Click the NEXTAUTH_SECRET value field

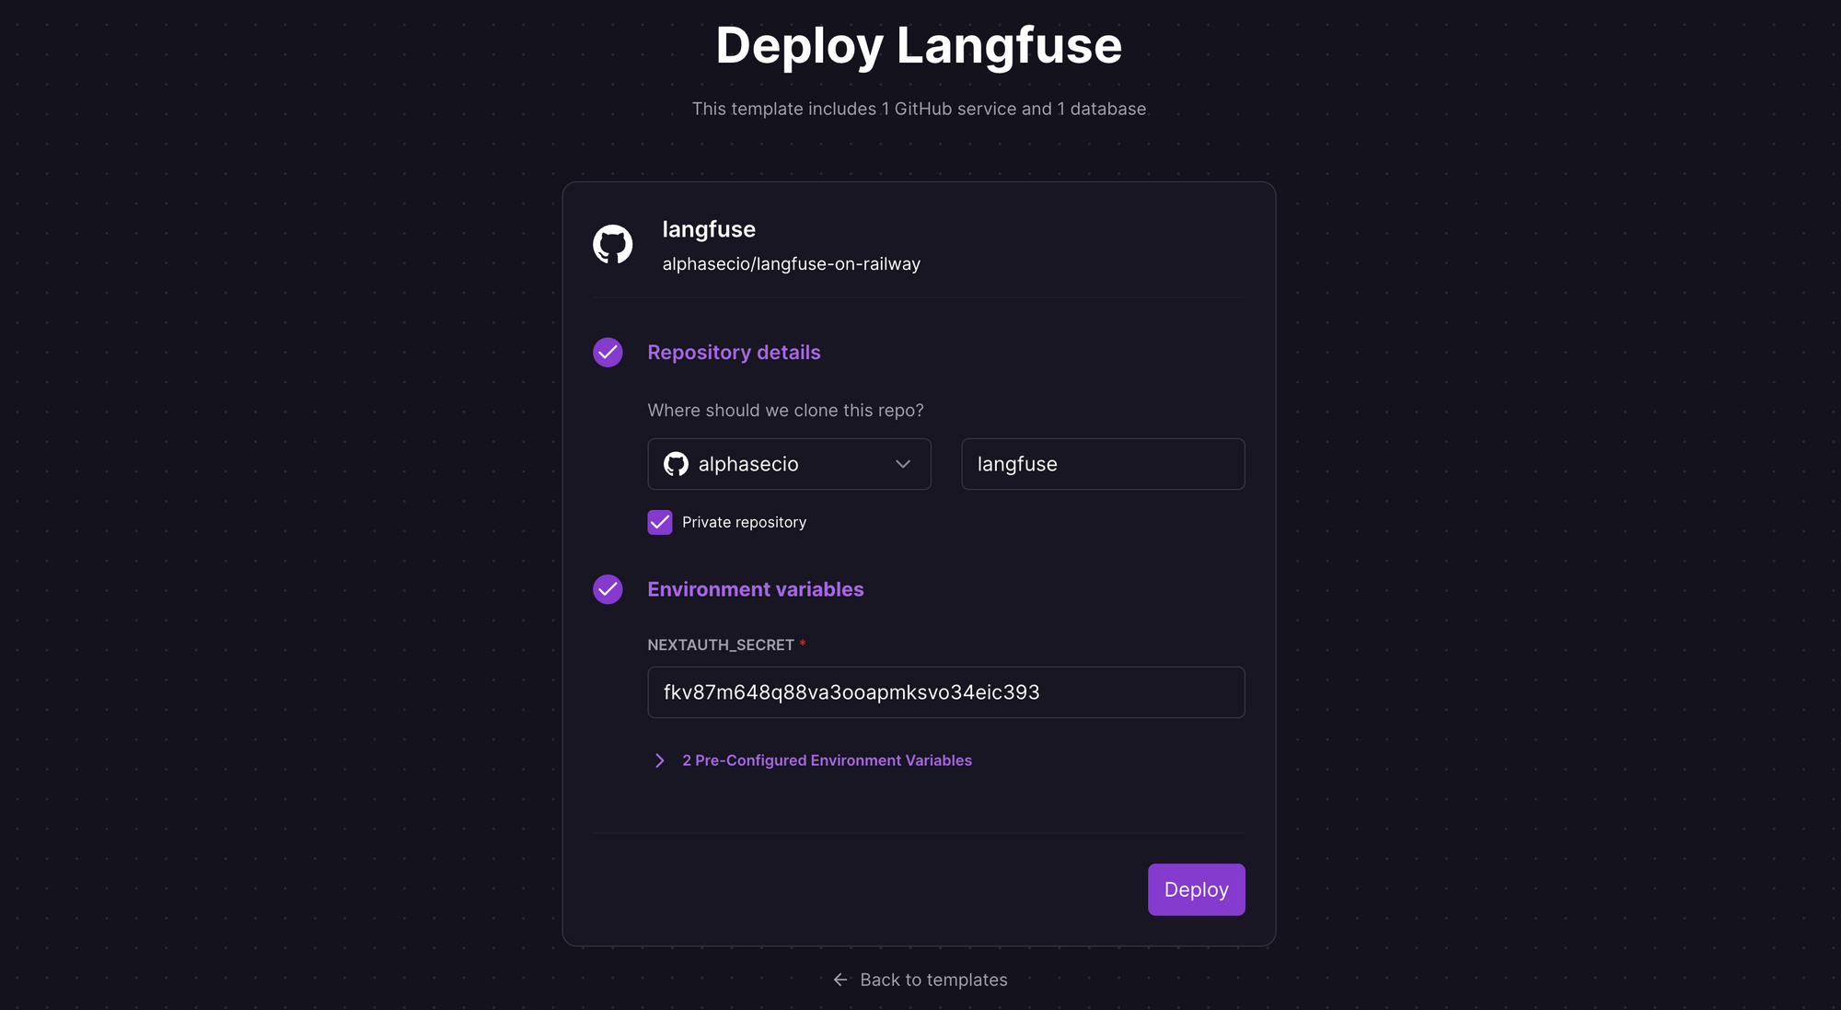pos(945,691)
